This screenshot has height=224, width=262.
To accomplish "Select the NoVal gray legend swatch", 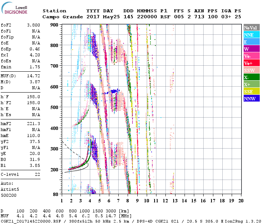I will tap(252, 28).
